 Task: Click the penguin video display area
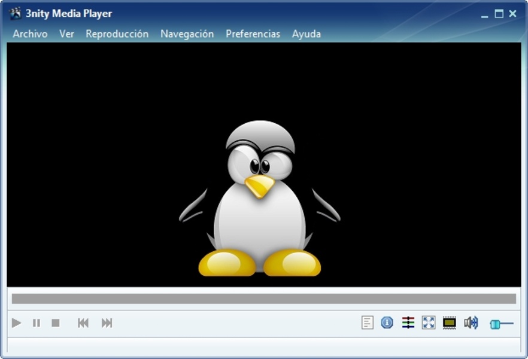coord(264,165)
